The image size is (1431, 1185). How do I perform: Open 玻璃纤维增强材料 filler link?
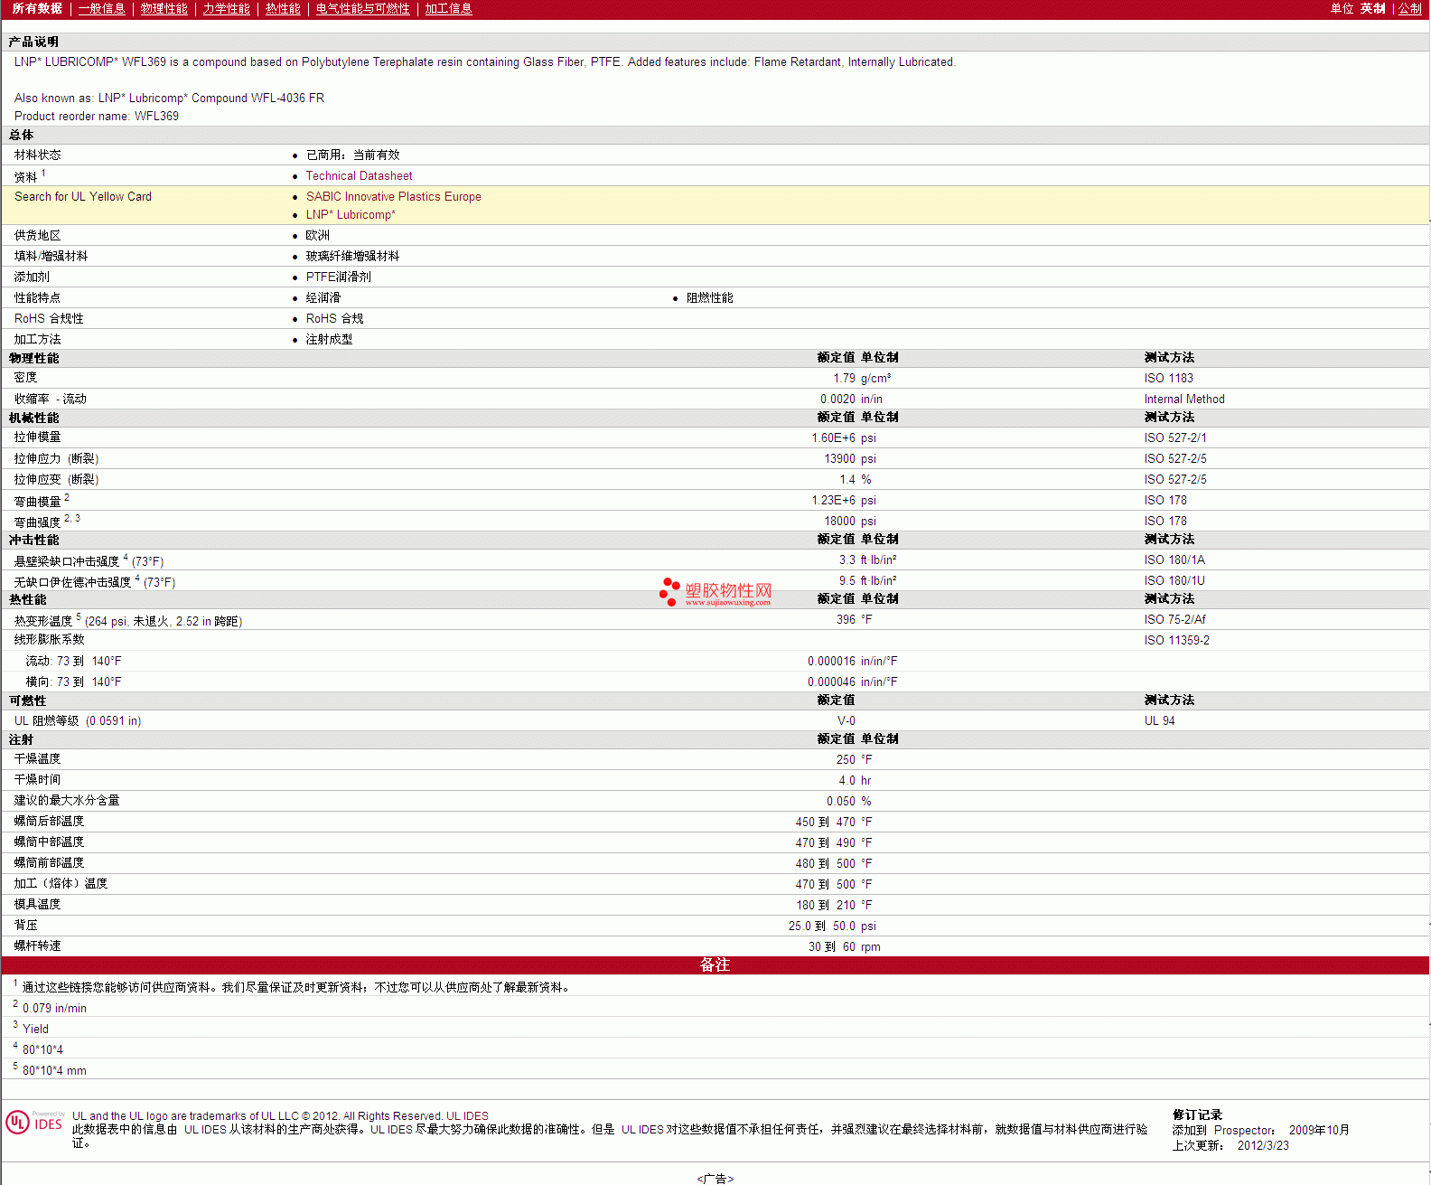tap(352, 257)
